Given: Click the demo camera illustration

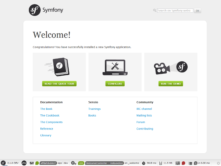Looking at the screenshot, I should click(171, 68).
